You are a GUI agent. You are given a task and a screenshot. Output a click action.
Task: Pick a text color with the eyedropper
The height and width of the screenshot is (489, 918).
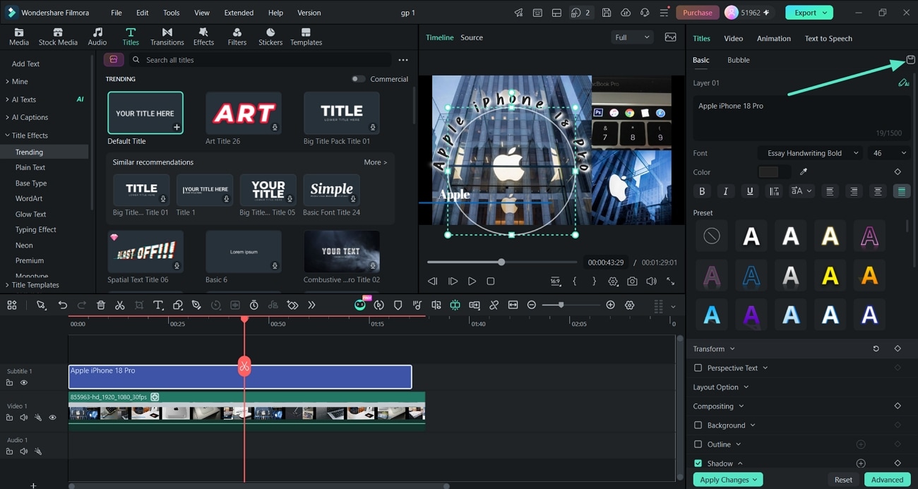[x=804, y=171]
